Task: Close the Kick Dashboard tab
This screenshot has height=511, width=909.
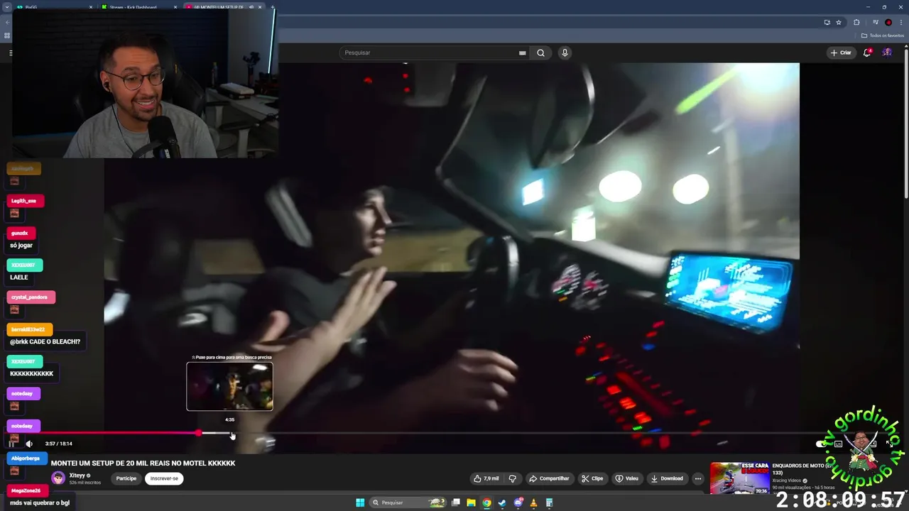Action: [x=174, y=7]
